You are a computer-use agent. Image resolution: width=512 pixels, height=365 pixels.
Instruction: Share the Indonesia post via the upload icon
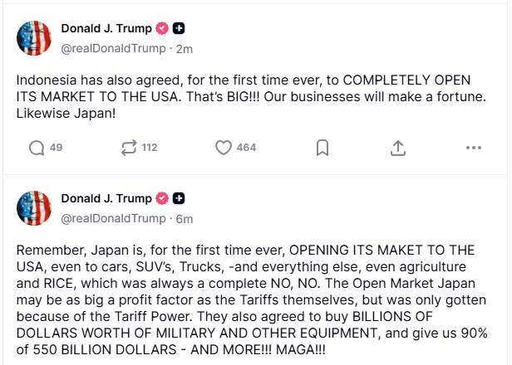(x=398, y=148)
